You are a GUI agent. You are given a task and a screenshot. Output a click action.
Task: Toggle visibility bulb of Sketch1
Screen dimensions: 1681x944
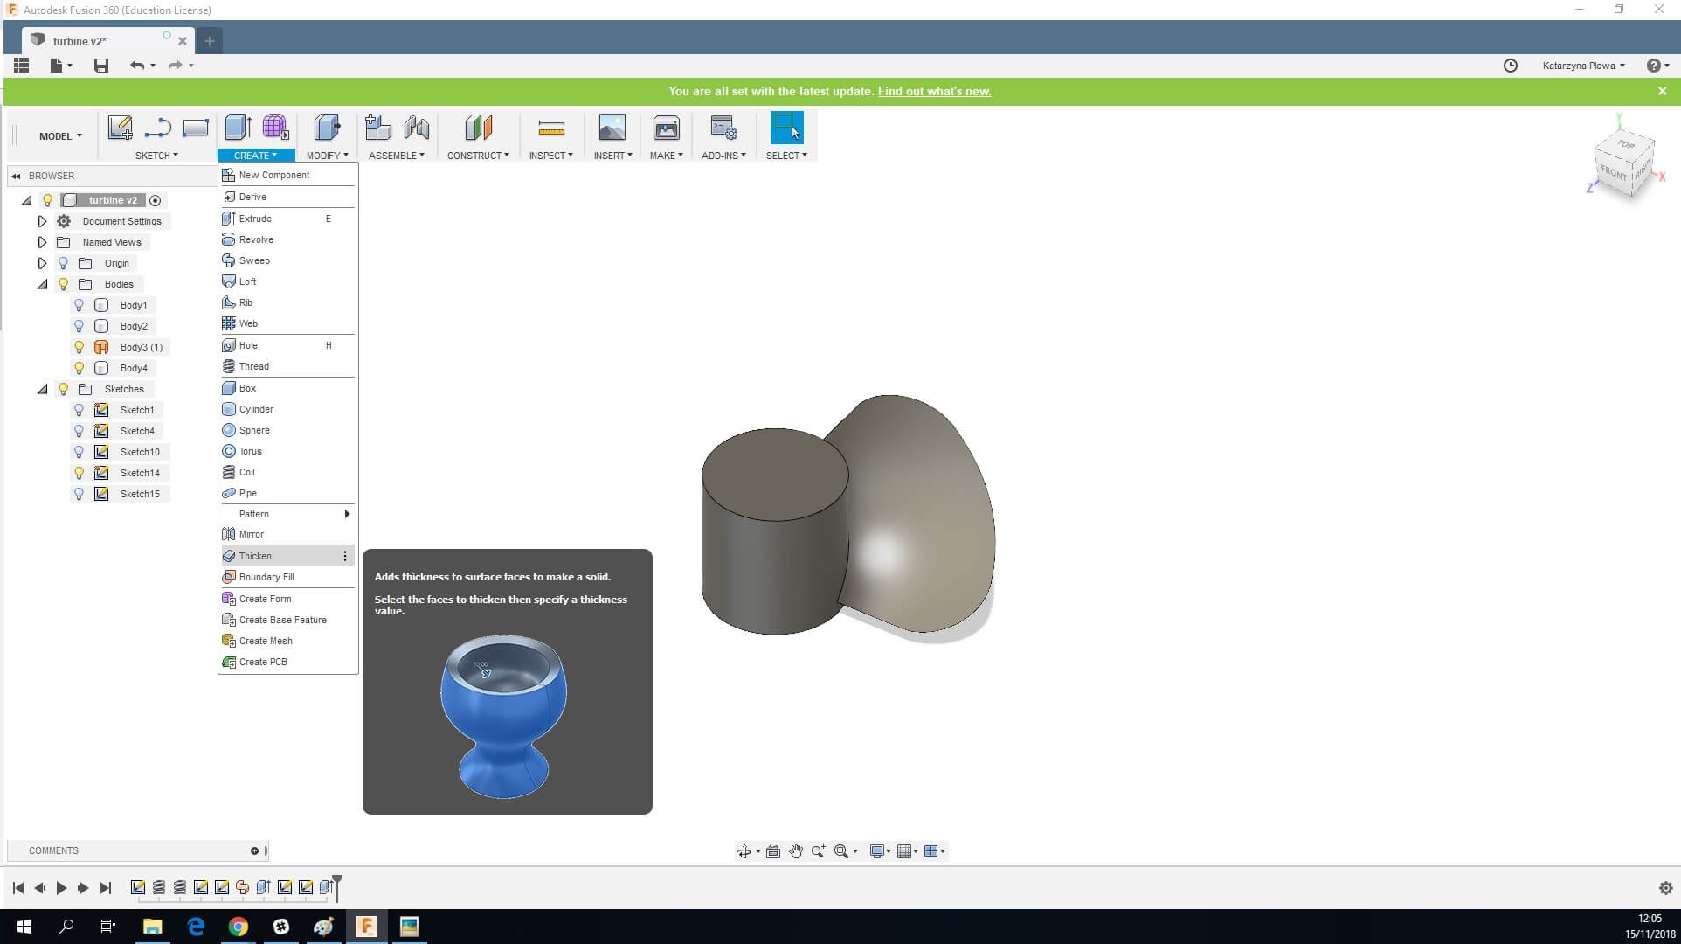(x=79, y=410)
